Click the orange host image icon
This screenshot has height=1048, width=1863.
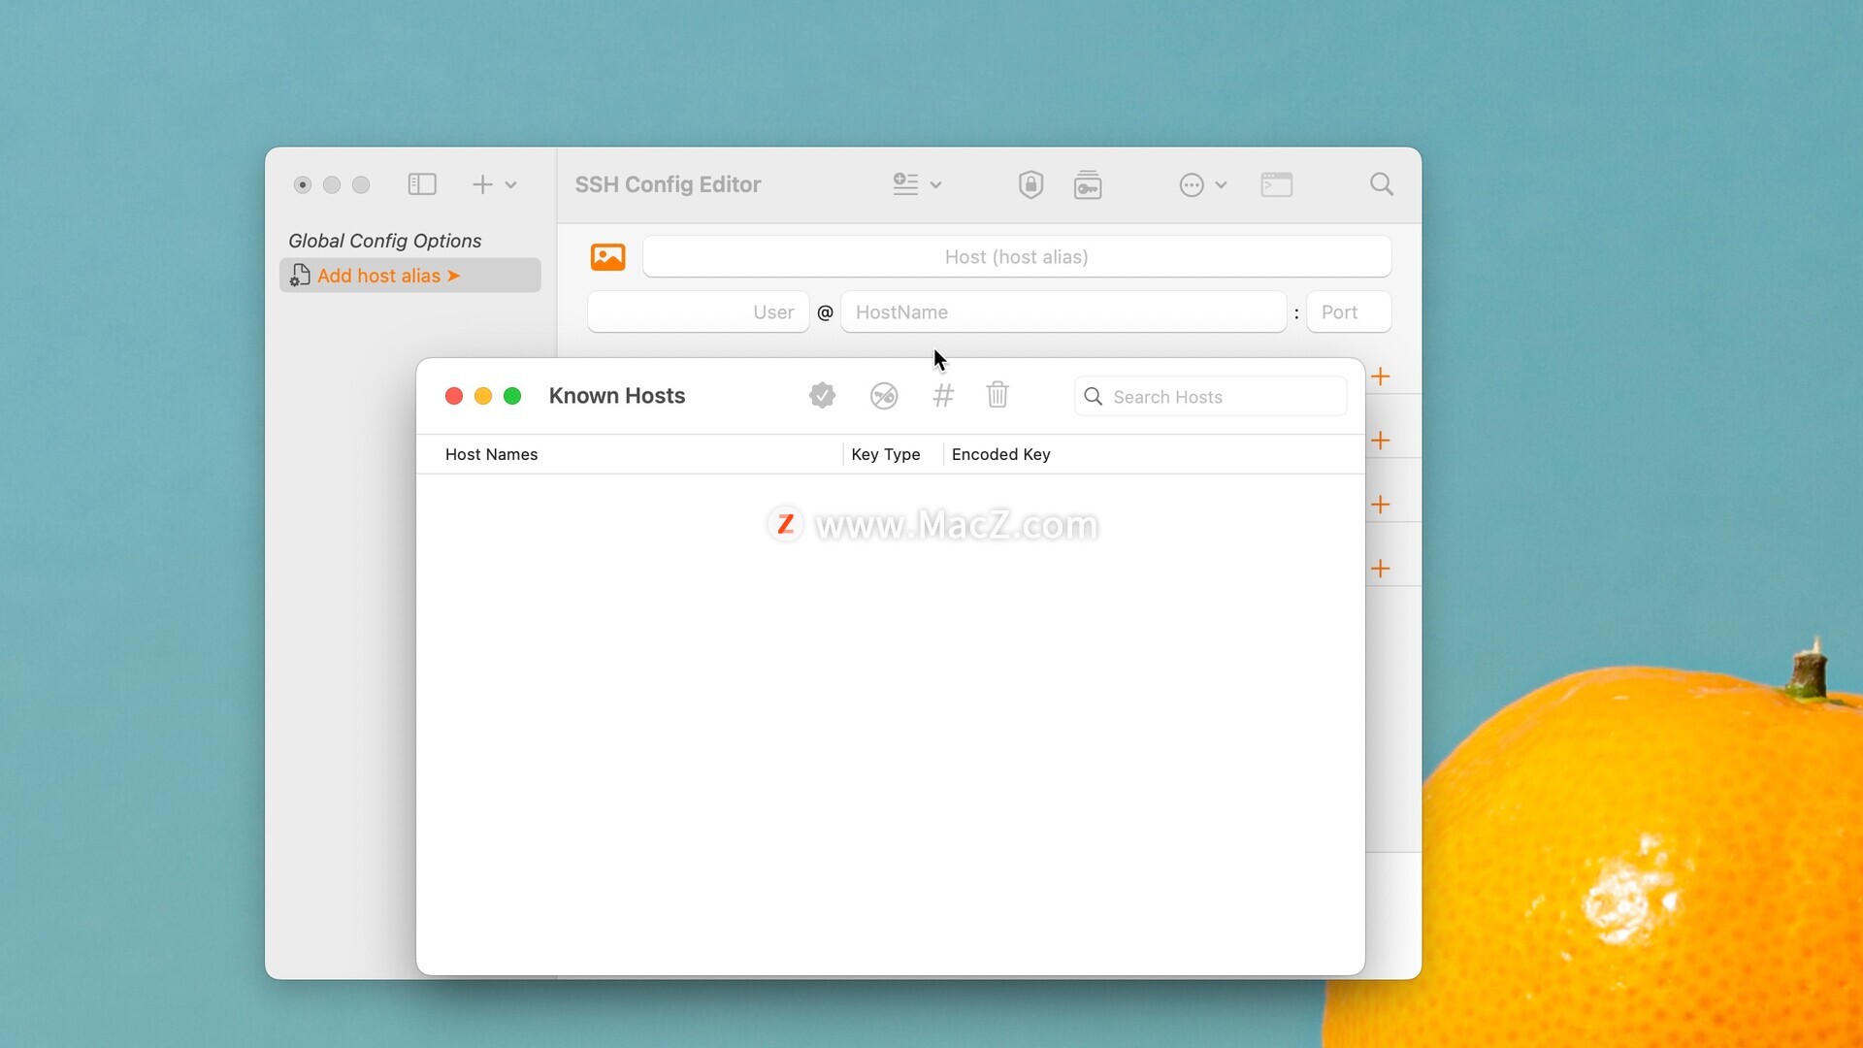(x=608, y=257)
